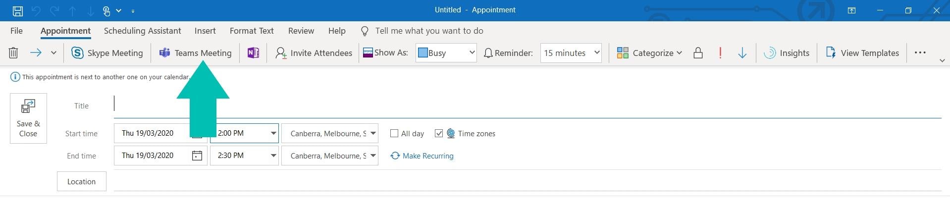Click the Delete trash can icon

(x=13, y=53)
